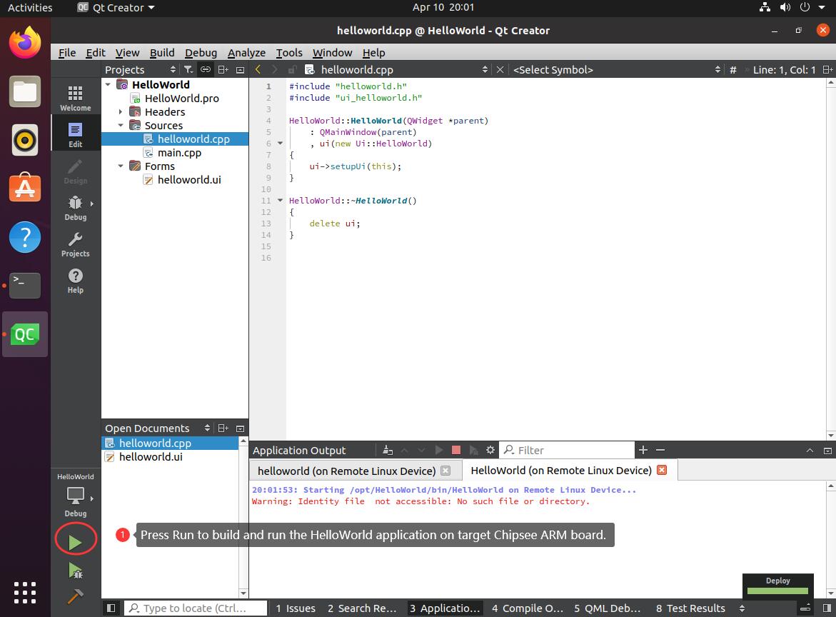
Task: Expand the Headers folder
Action: [x=121, y=112]
